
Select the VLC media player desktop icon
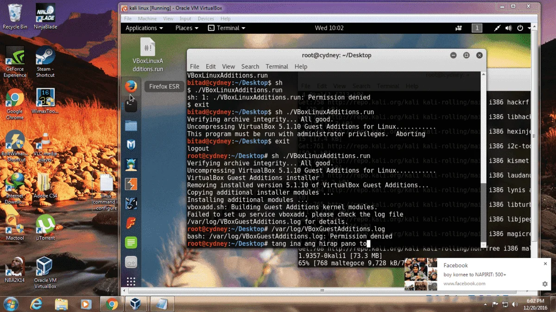pyautogui.click(x=45, y=147)
